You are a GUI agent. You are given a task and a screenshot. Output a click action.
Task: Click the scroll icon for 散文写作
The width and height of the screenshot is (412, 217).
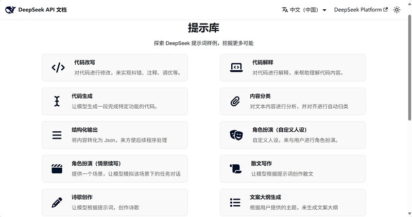point(236,169)
